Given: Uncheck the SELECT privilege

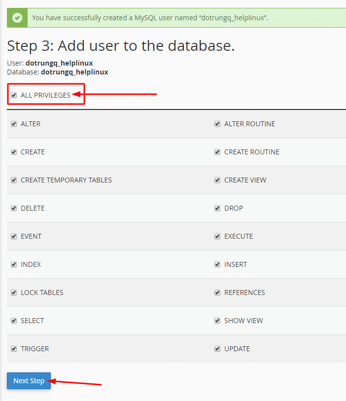Looking at the screenshot, I should 14,321.
